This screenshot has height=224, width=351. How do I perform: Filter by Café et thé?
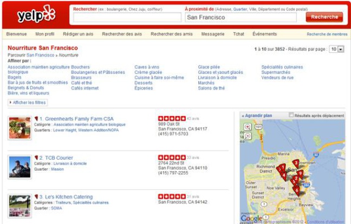pos(81,83)
